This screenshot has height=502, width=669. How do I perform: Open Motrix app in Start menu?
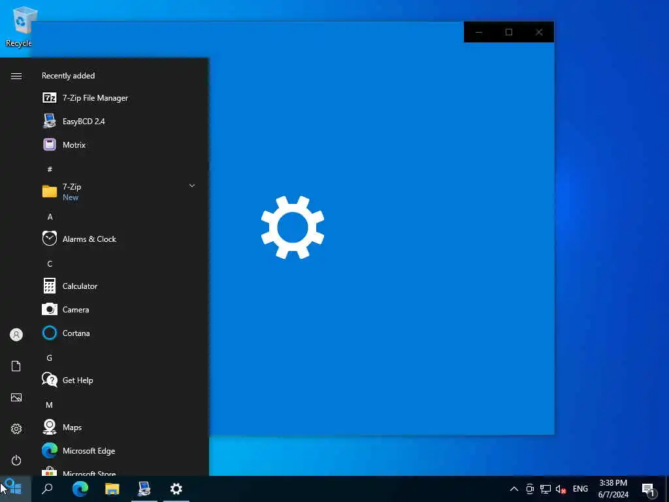tap(120, 144)
